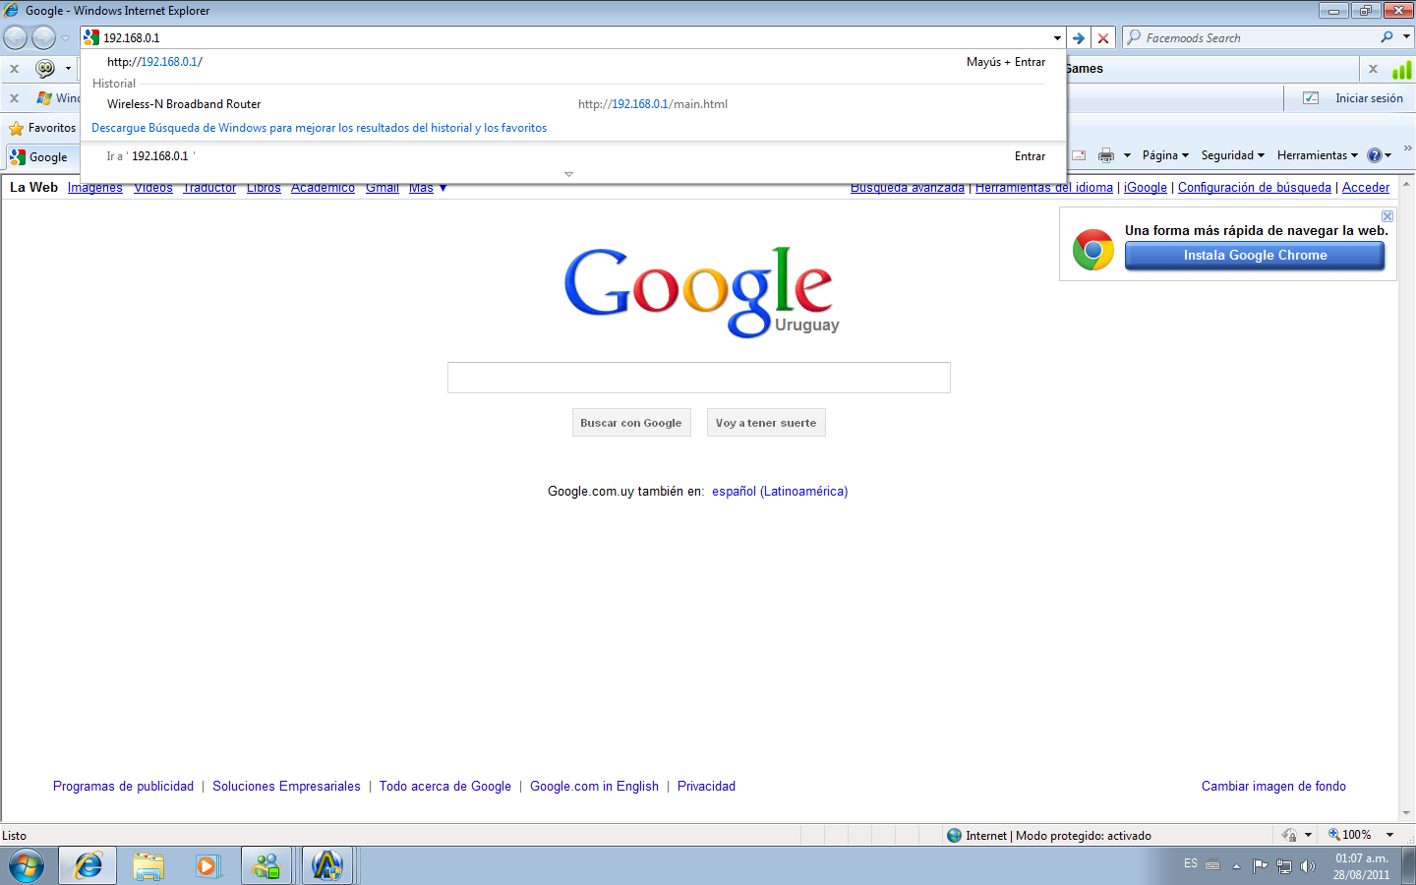Open Favoritos with the star button
The image size is (1416, 885).
pyautogui.click(x=41, y=128)
